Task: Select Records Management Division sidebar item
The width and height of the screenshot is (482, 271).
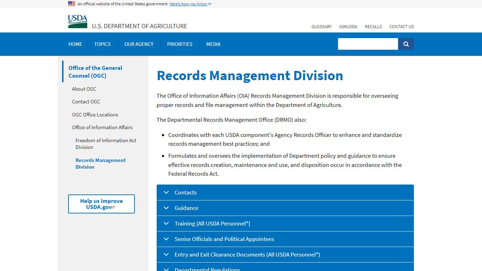Action: [x=101, y=163]
